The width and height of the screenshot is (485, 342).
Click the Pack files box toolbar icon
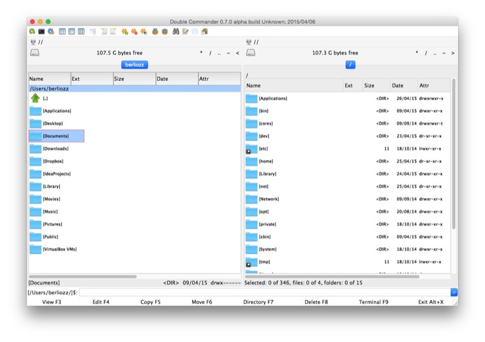click(155, 31)
